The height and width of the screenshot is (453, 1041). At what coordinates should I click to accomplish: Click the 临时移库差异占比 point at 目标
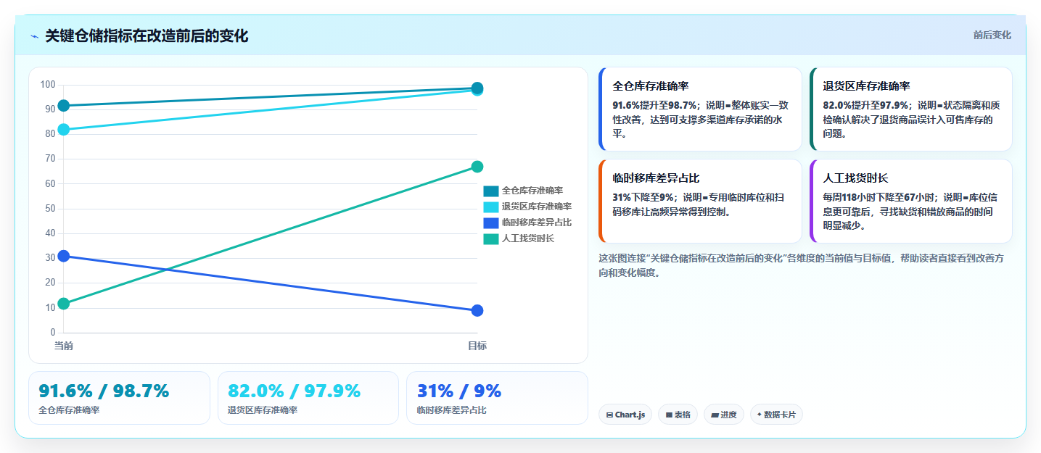(x=477, y=310)
